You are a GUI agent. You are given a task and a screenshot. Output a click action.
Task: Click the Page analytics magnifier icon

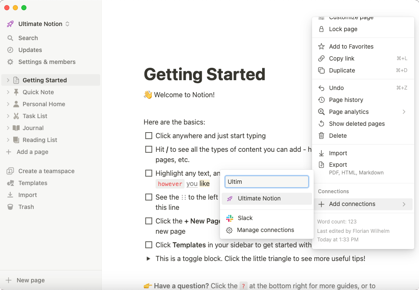tap(321, 112)
